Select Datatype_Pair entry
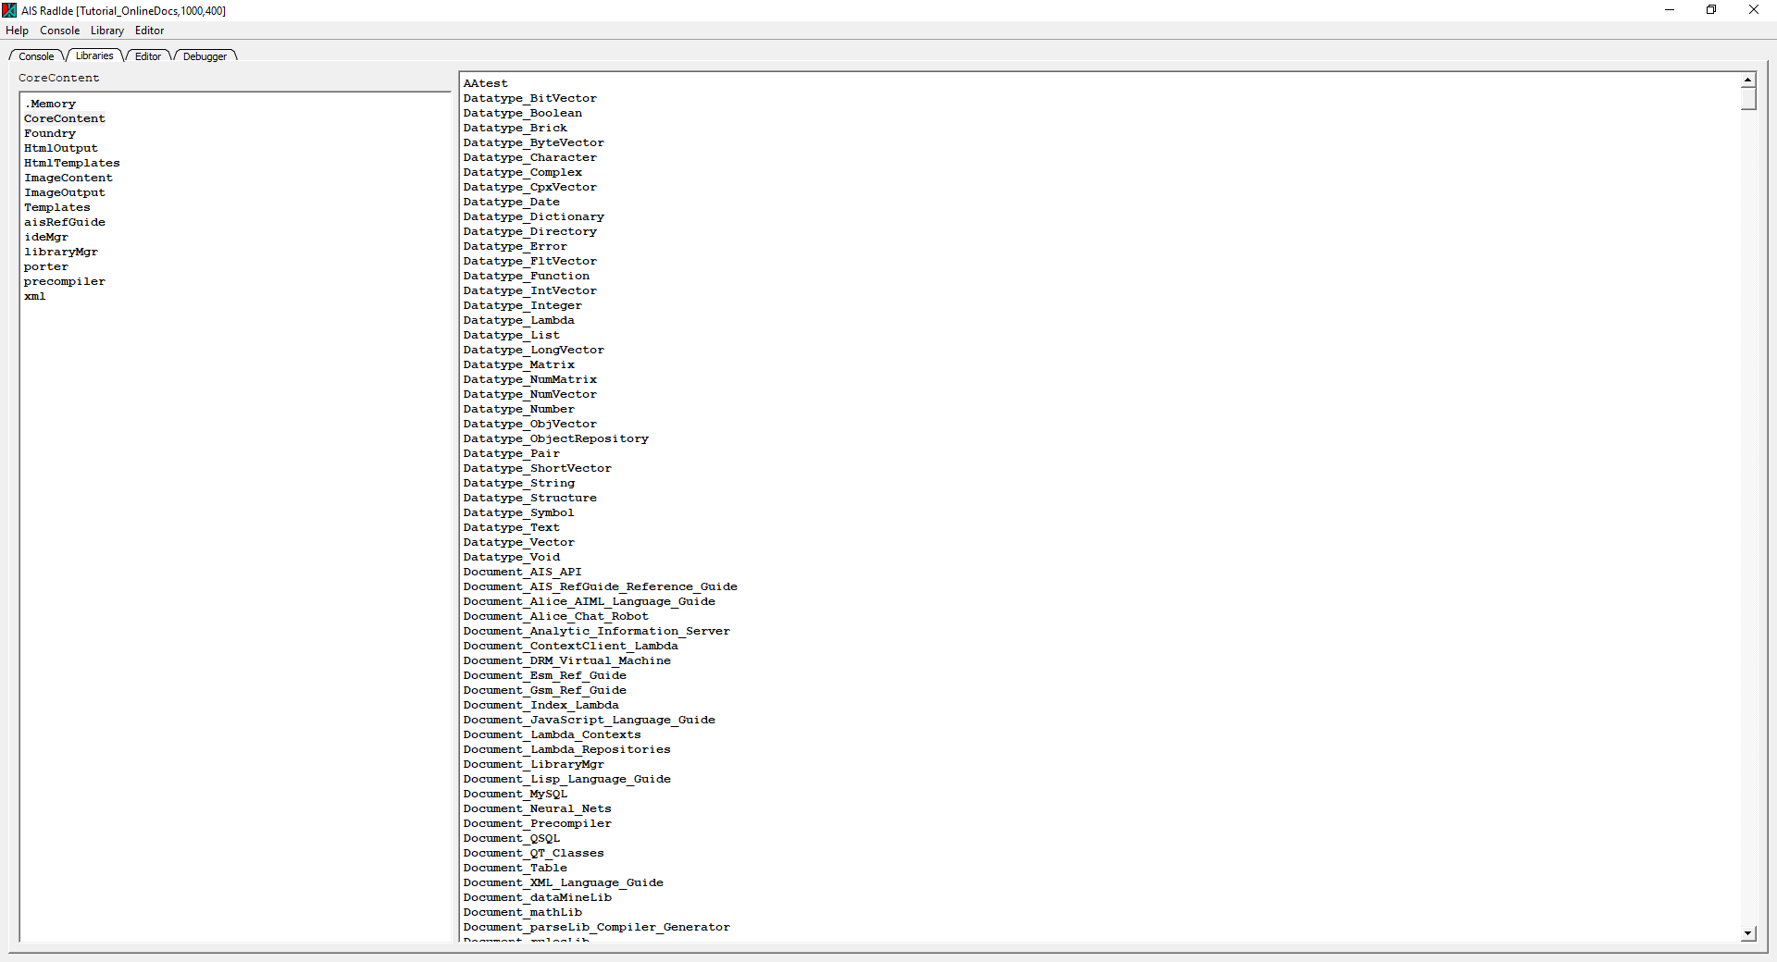This screenshot has width=1777, height=962. [x=512, y=453]
